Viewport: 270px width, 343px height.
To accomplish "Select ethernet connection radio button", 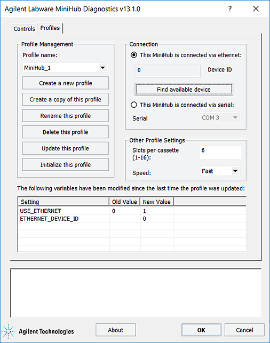I will [134, 55].
